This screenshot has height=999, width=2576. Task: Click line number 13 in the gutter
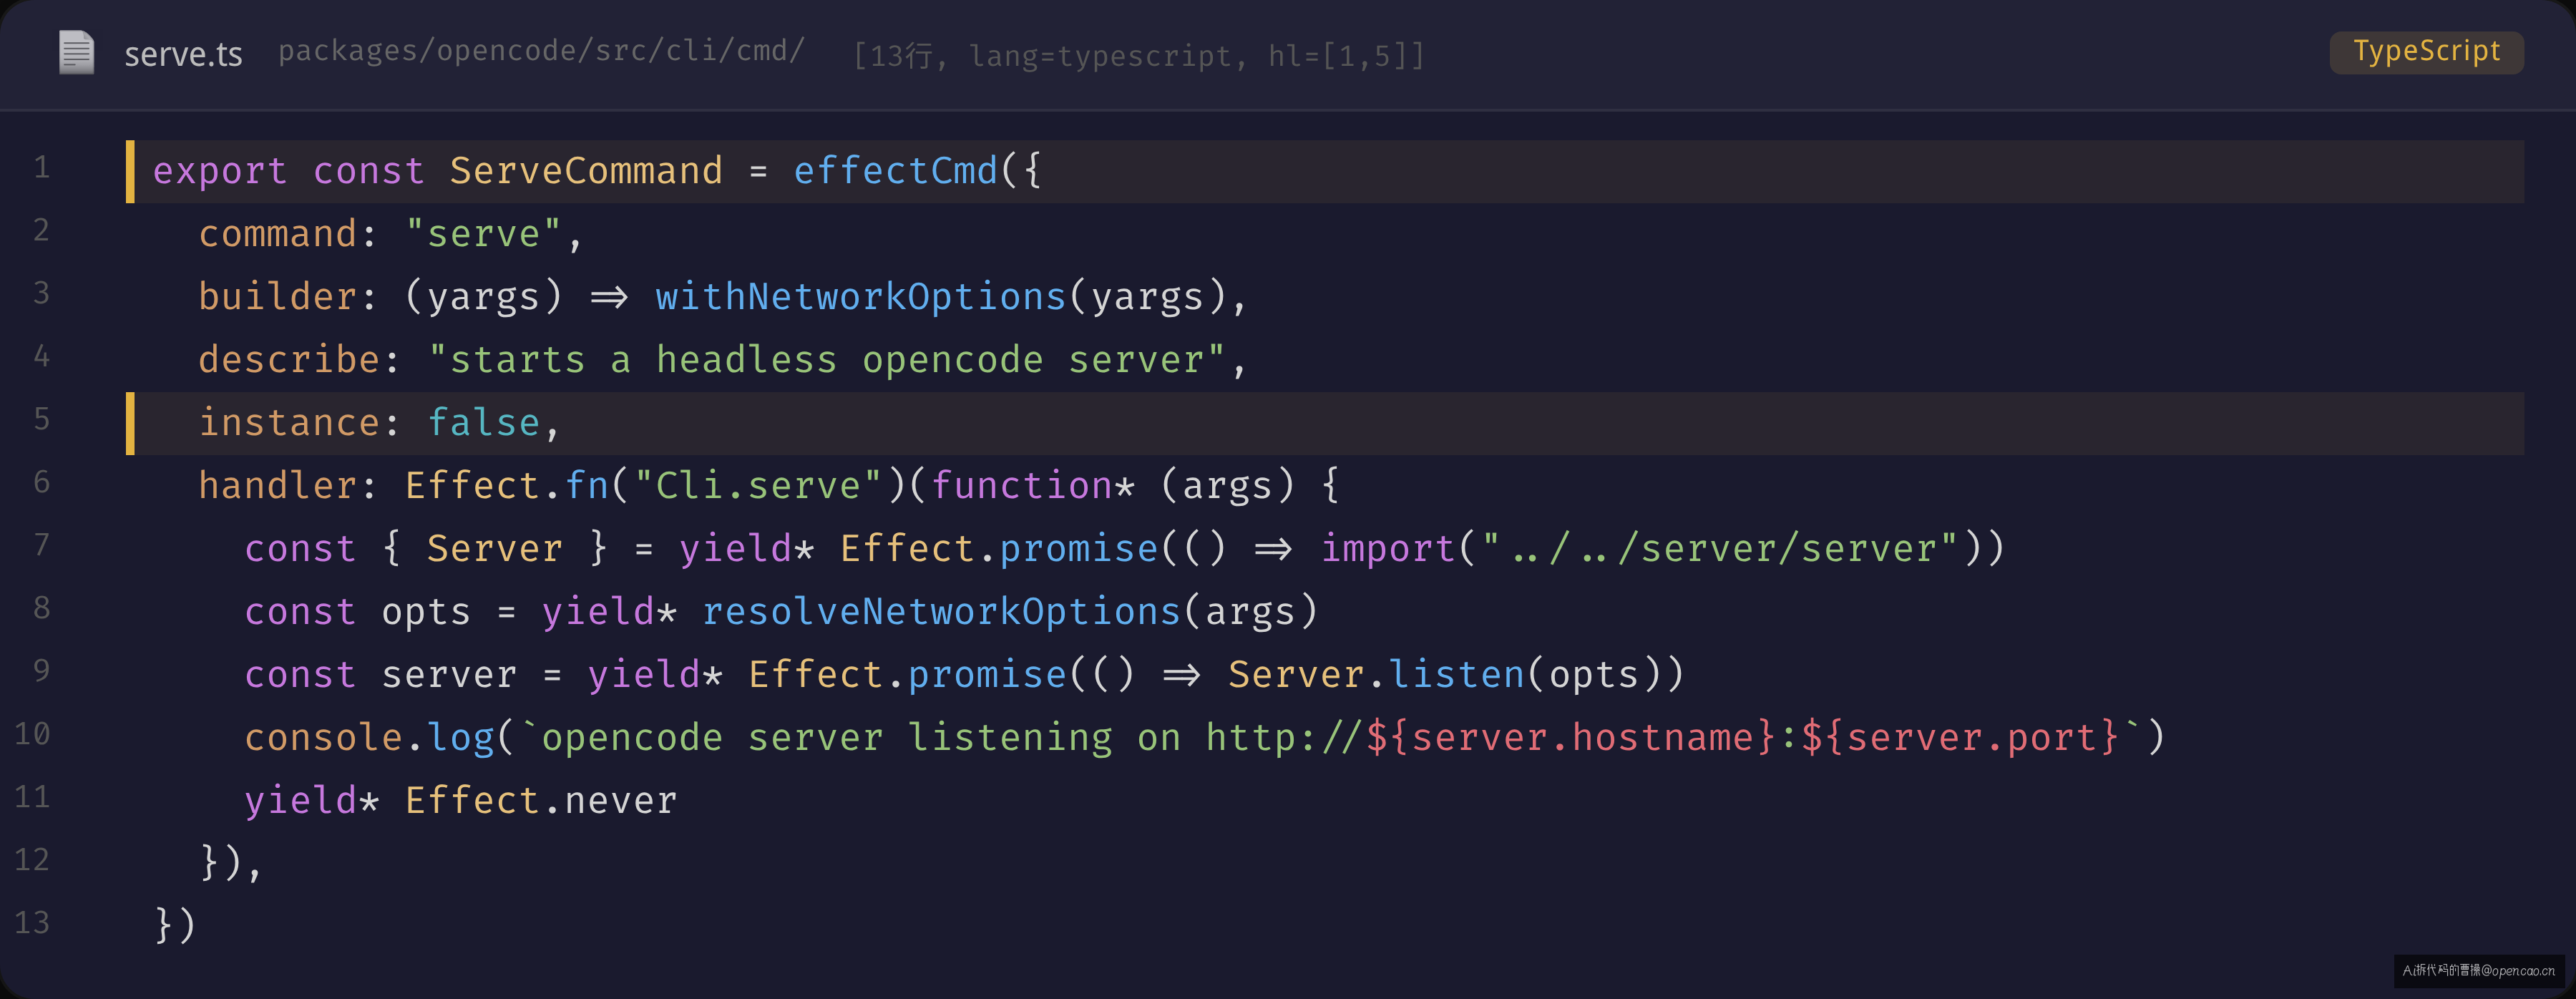click(32, 922)
